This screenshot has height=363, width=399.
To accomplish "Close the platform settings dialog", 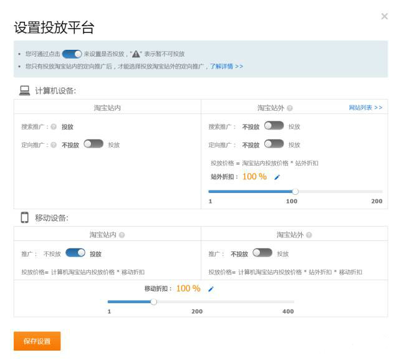I will tap(384, 16).
